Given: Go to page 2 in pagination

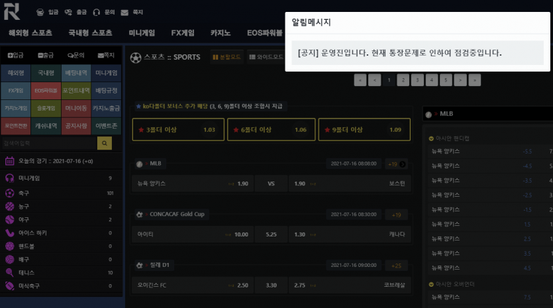Looking at the screenshot, I should 403,80.
